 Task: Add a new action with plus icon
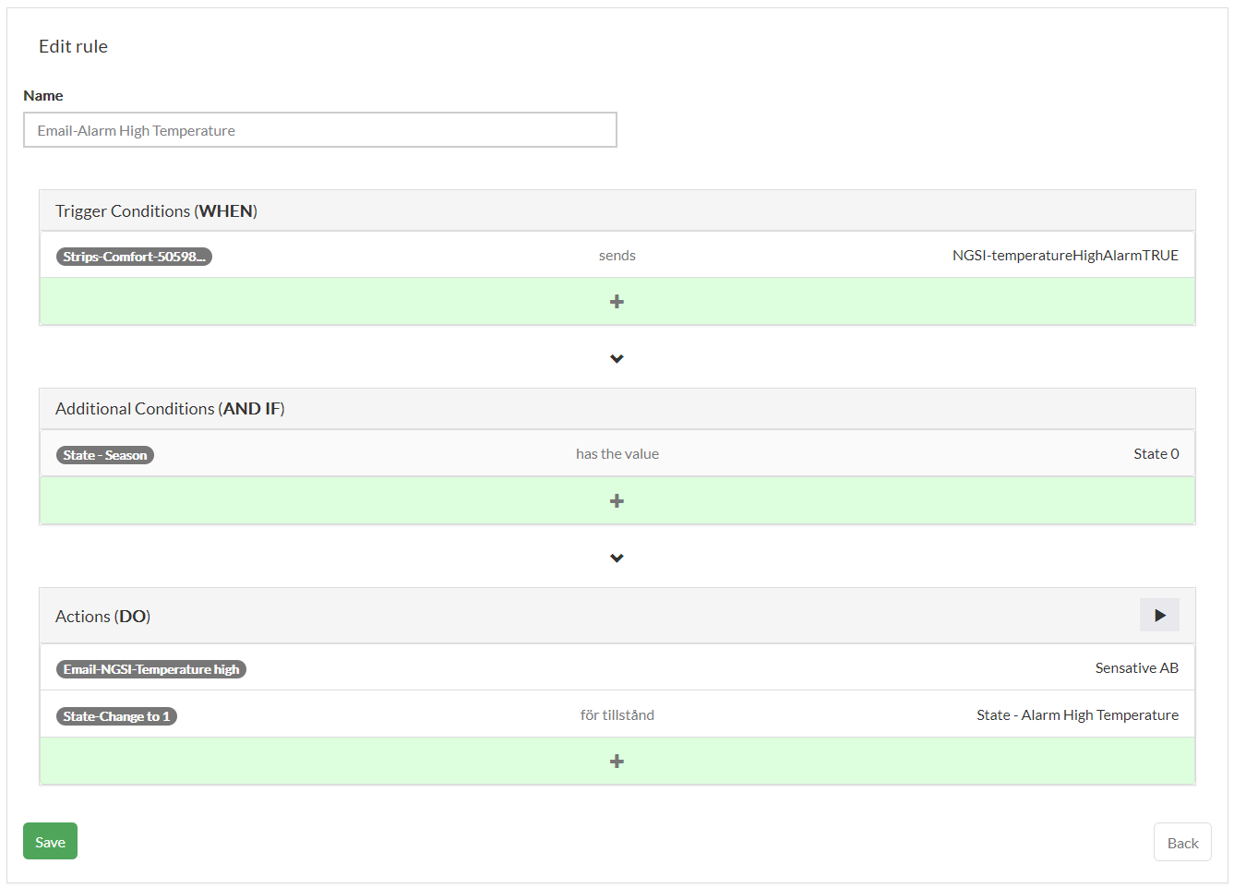coord(617,762)
